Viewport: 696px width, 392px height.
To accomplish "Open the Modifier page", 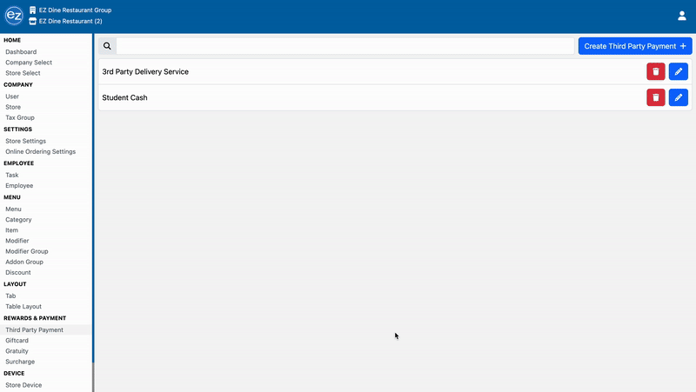I will 17,241.
